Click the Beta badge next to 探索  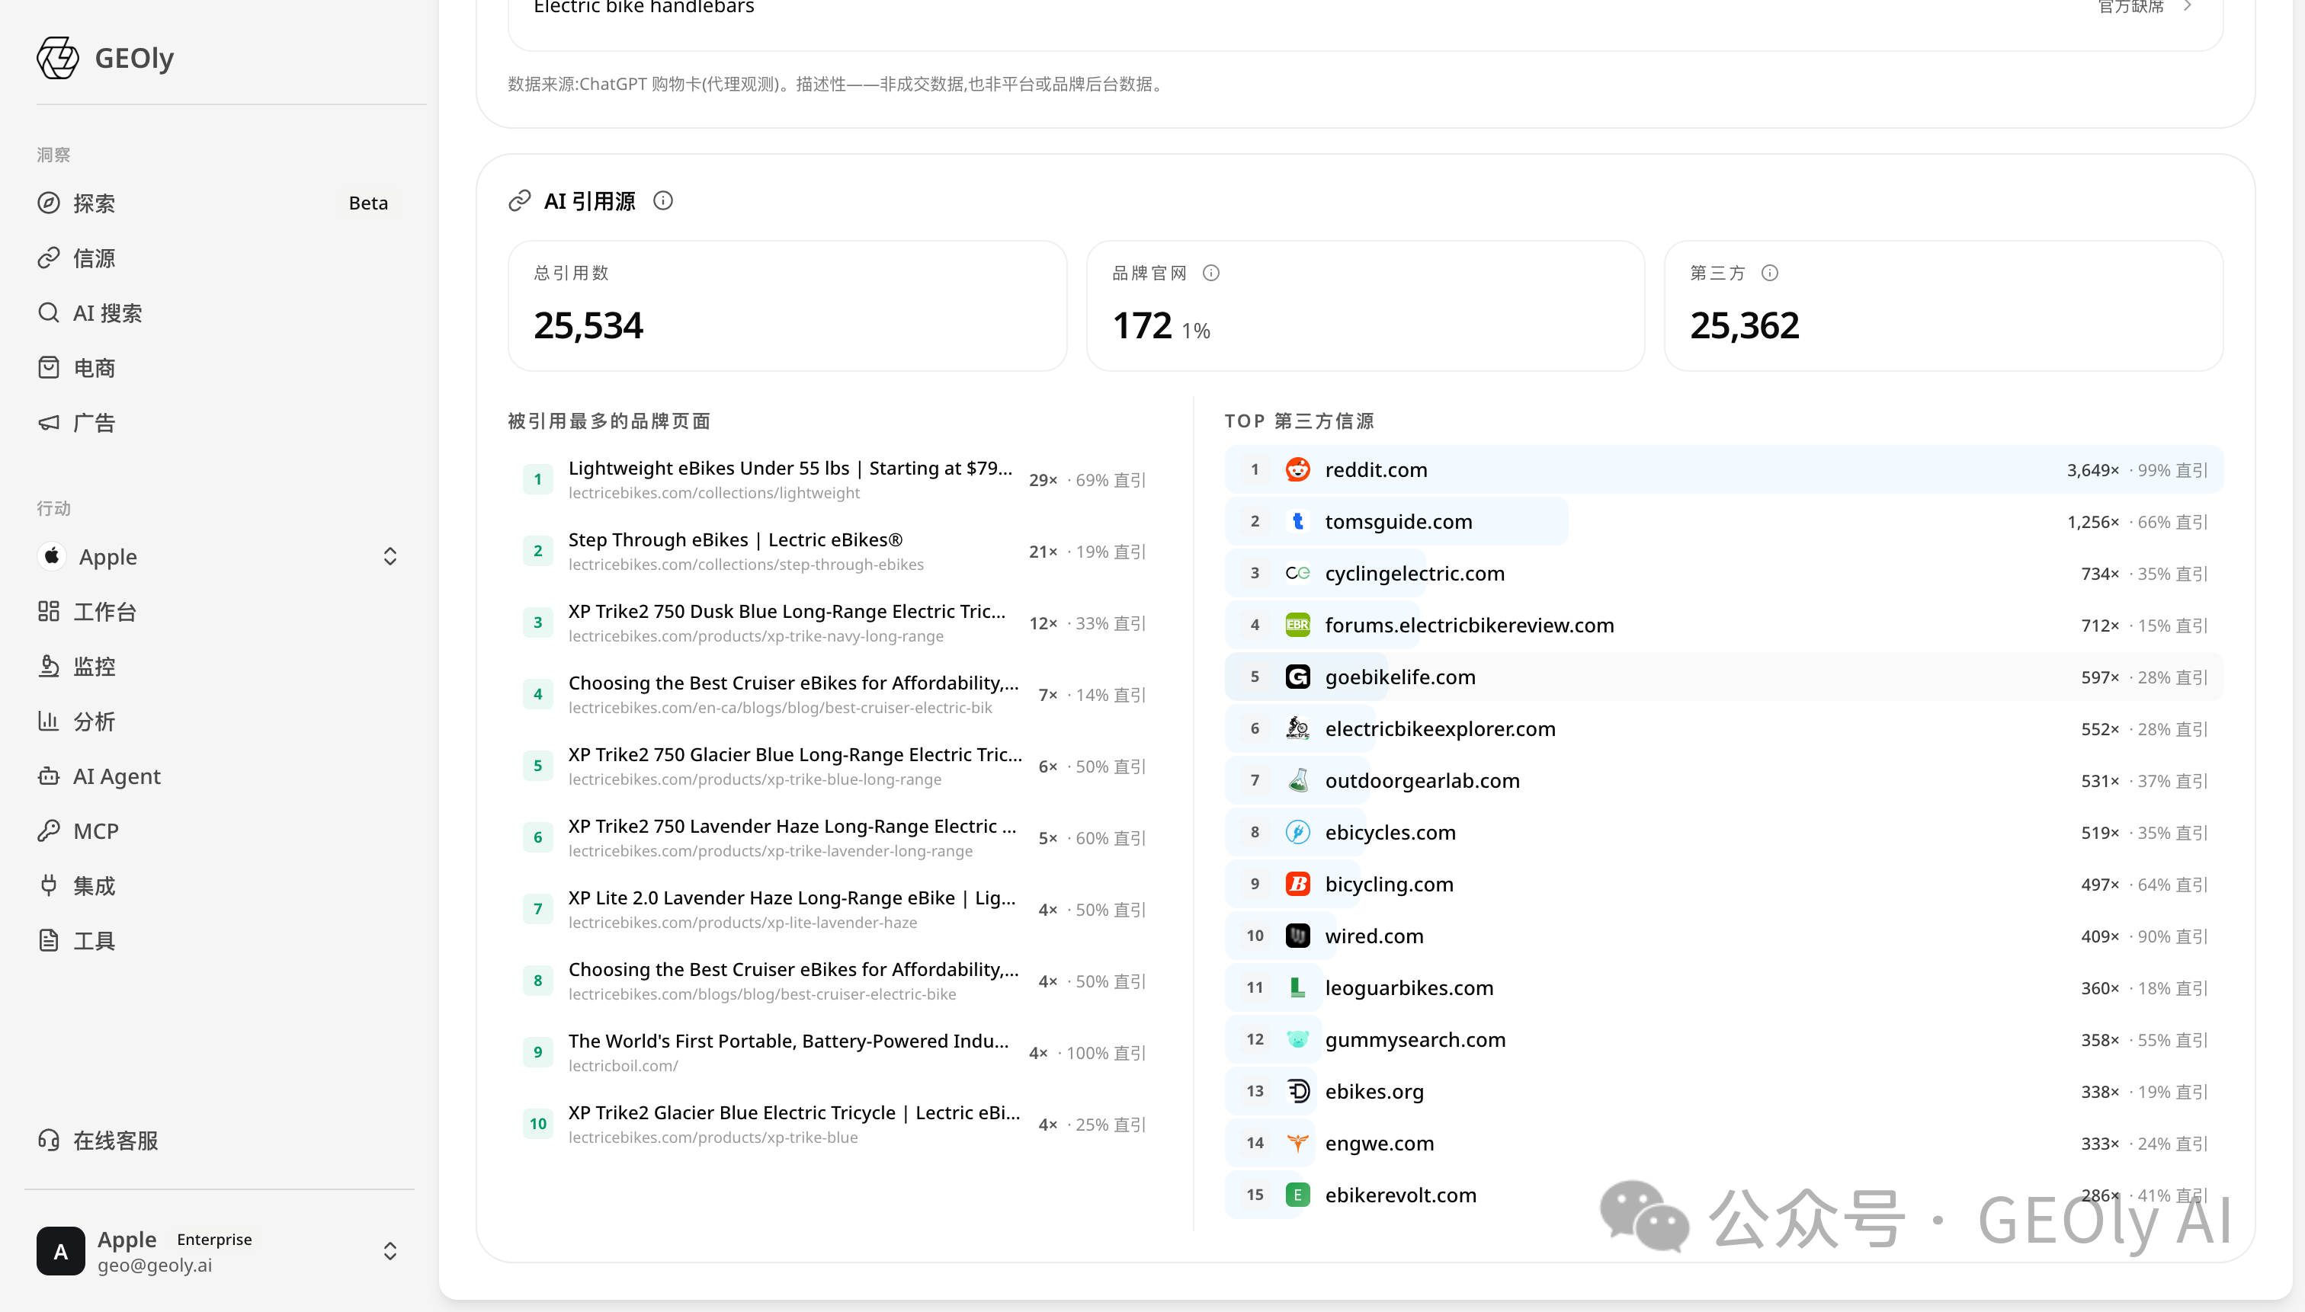point(368,203)
